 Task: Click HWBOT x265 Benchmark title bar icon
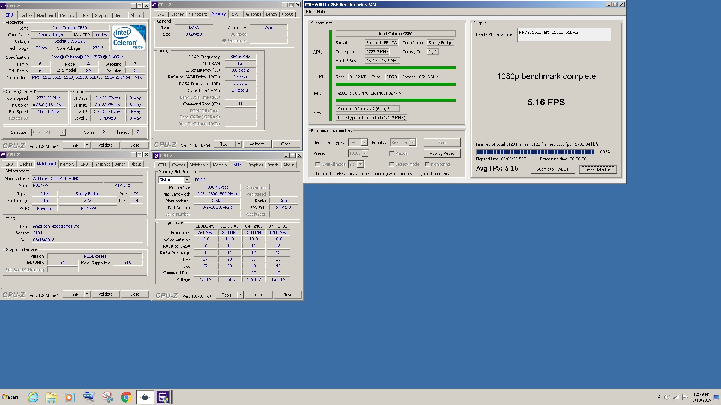tap(308, 4)
